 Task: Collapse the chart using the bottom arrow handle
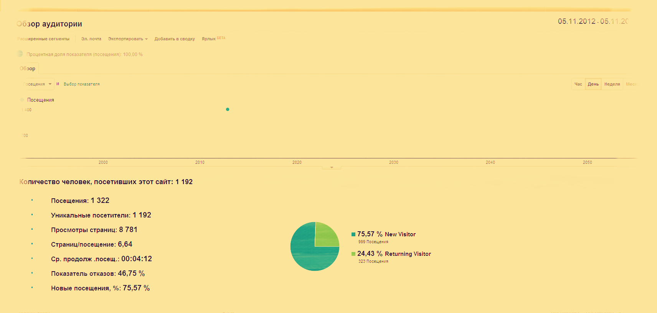pyautogui.click(x=332, y=168)
